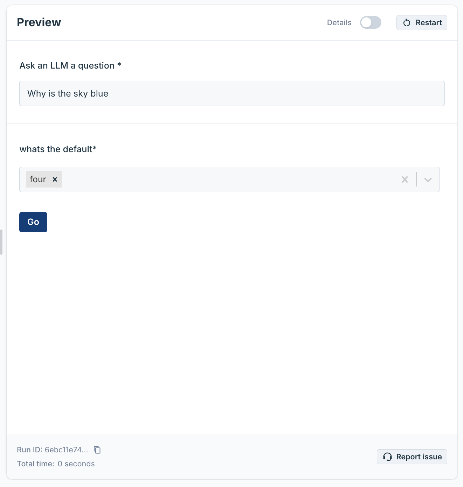Click the 'Ask an LLM a question' label
The width and height of the screenshot is (463, 487).
pyautogui.click(x=70, y=65)
